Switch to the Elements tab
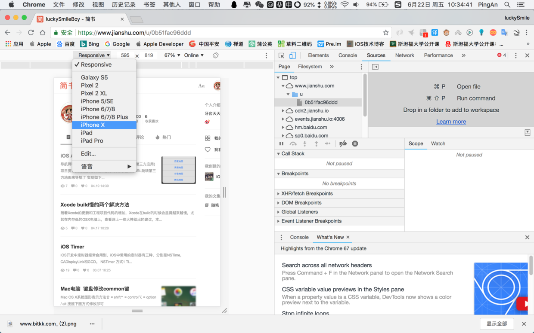The height and width of the screenshot is (333, 534). pos(318,55)
